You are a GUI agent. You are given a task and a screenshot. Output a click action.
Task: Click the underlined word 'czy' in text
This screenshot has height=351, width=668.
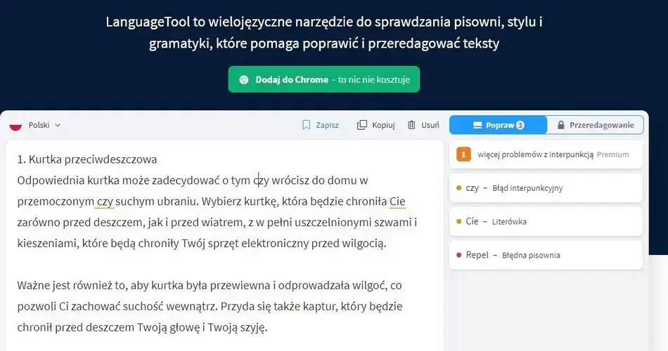105,201
